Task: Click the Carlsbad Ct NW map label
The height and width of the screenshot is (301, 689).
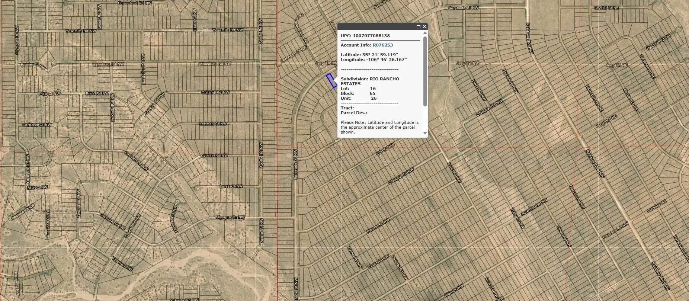Action: coord(37,125)
